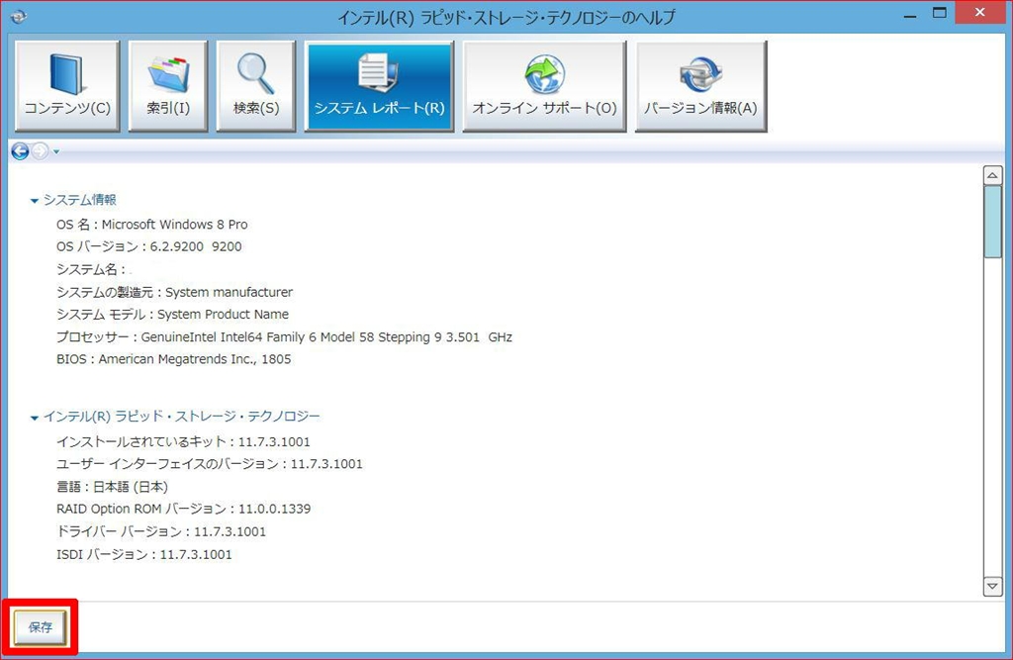This screenshot has height=660, width=1013.
Task: Click the greyed forward navigation arrow
Action: [x=40, y=151]
